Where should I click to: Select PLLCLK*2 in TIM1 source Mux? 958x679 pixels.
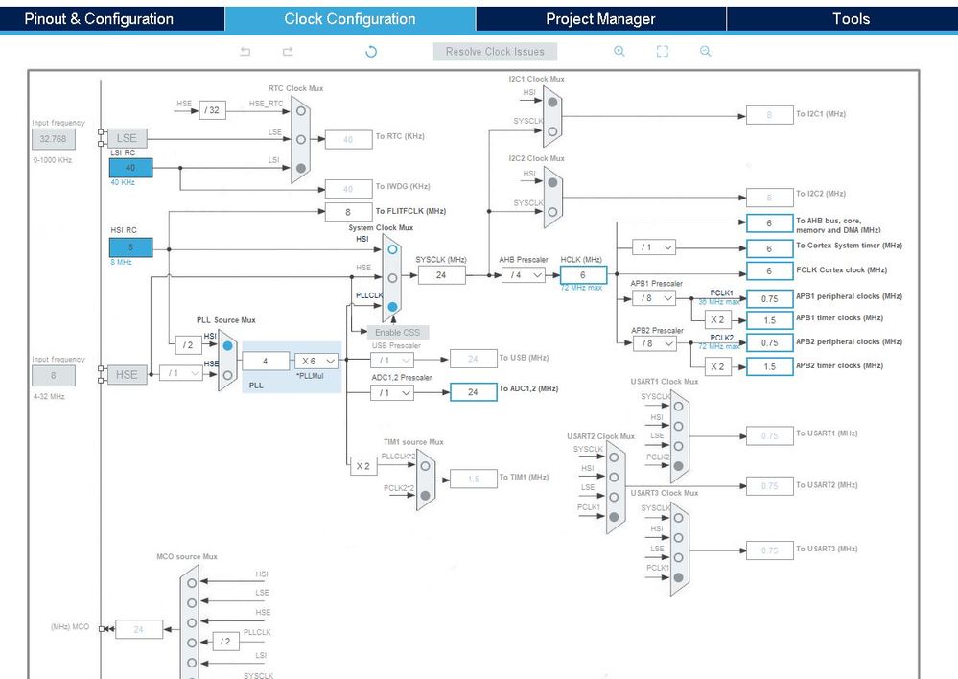tap(425, 466)
